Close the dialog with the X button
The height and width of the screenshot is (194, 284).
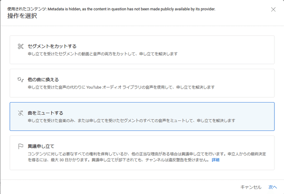273,10
